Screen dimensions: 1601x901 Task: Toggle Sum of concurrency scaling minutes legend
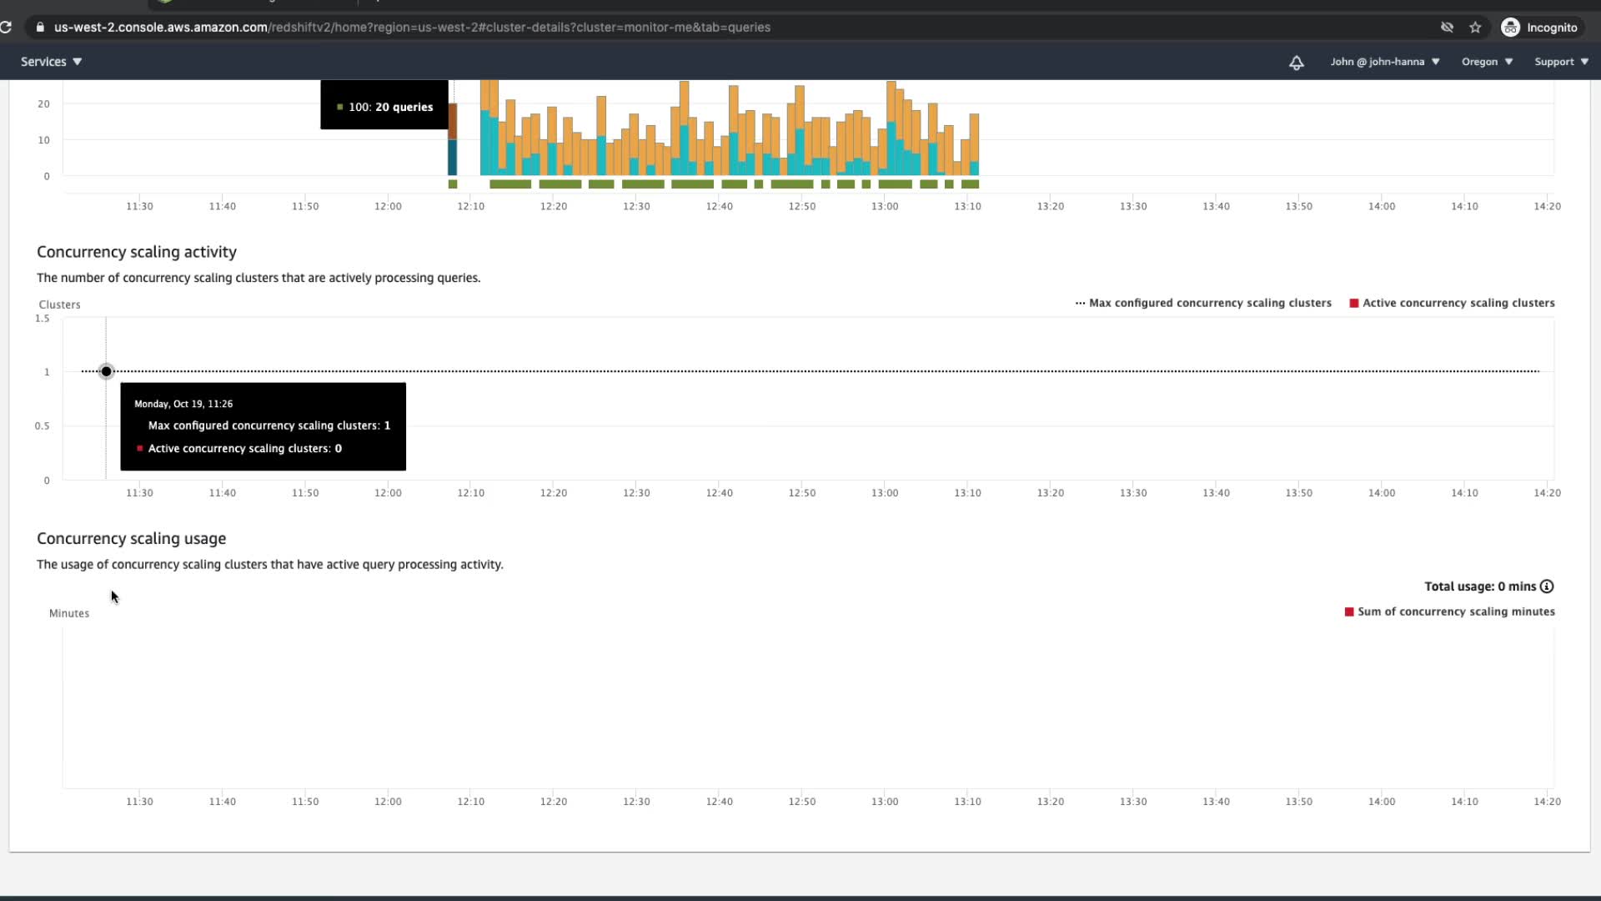[x=1449, y=612]
